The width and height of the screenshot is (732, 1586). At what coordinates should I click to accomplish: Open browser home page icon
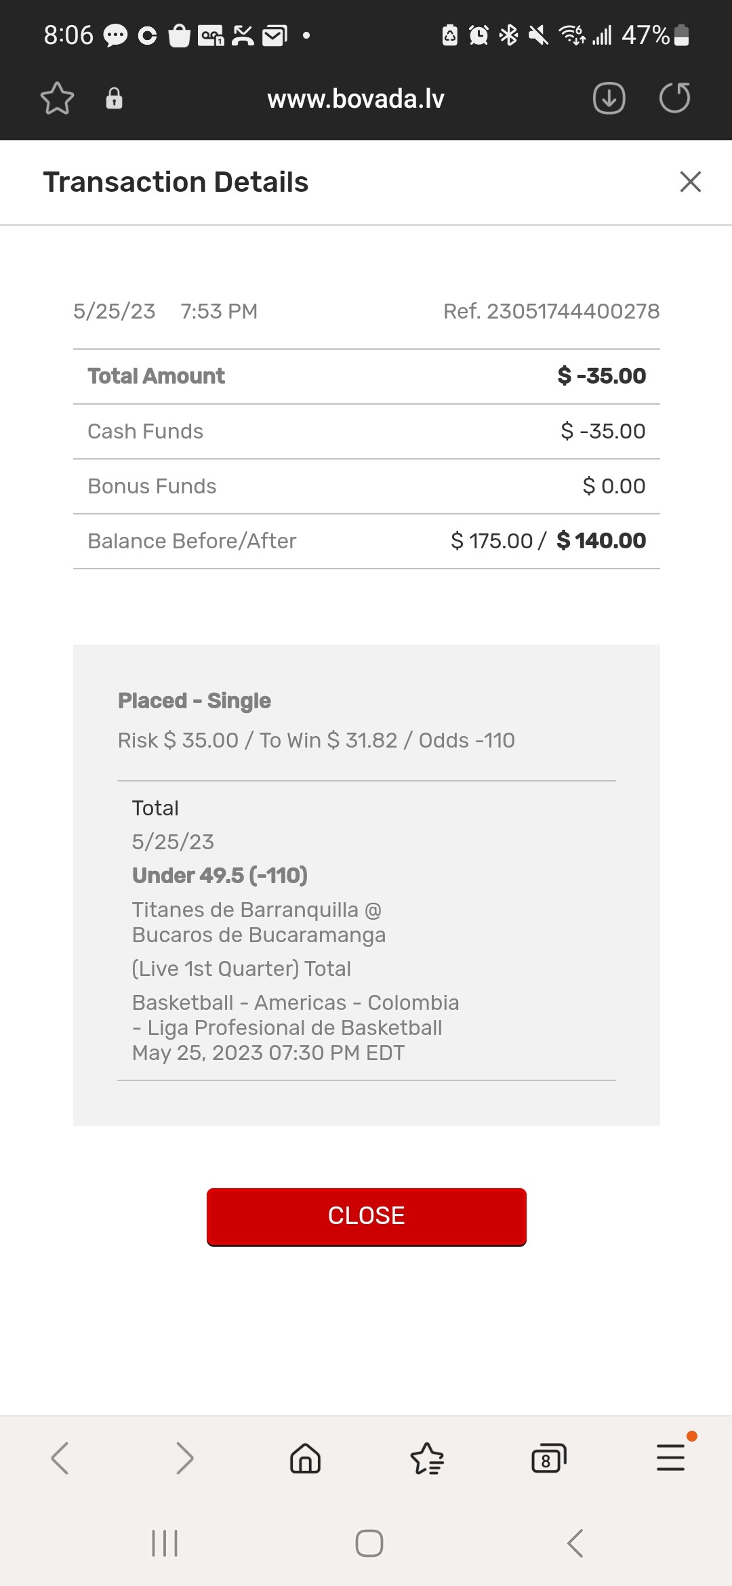click(305, 1458)
